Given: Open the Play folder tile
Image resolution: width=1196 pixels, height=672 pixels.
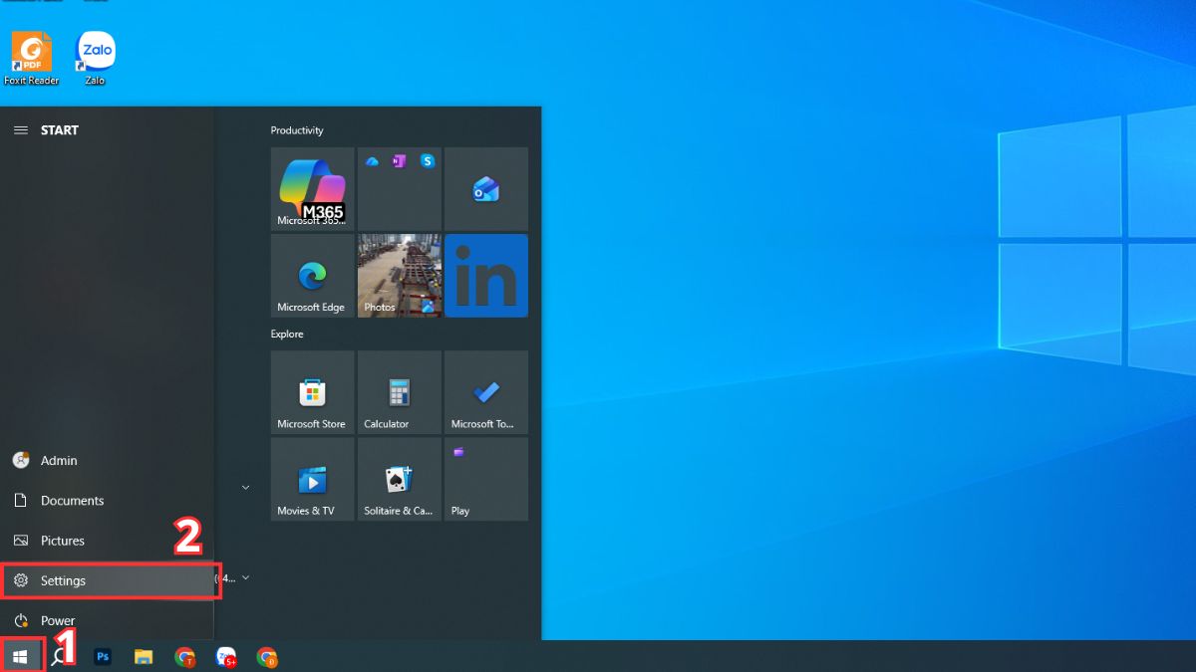Looking at the screenshot, I should [x=486, y=479].
